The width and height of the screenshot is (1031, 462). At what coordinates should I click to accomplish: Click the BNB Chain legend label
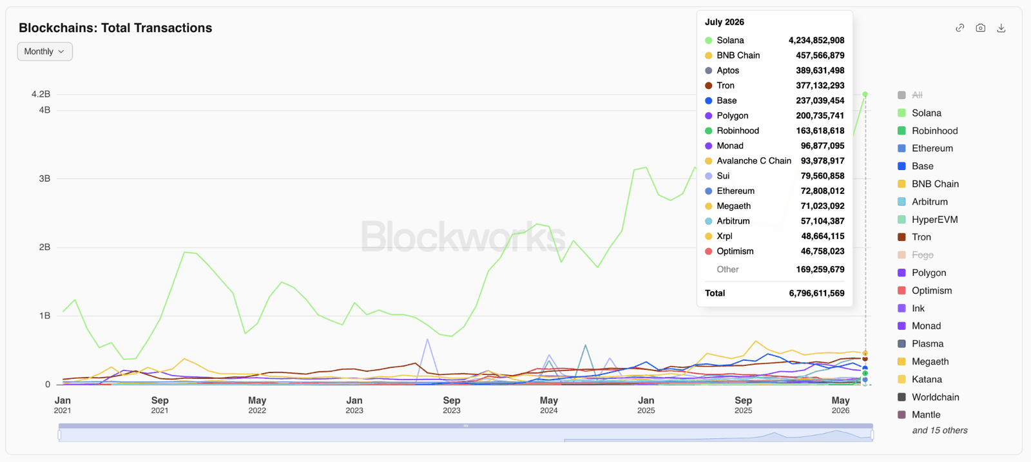pyautogui.click(x=935, y=184)
